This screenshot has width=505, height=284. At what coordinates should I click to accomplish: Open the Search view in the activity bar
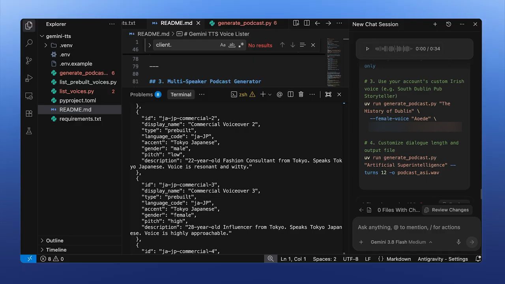tap(29, 43)
